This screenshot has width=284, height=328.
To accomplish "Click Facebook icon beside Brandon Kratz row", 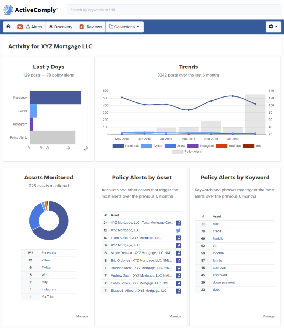I will (178, 268).
